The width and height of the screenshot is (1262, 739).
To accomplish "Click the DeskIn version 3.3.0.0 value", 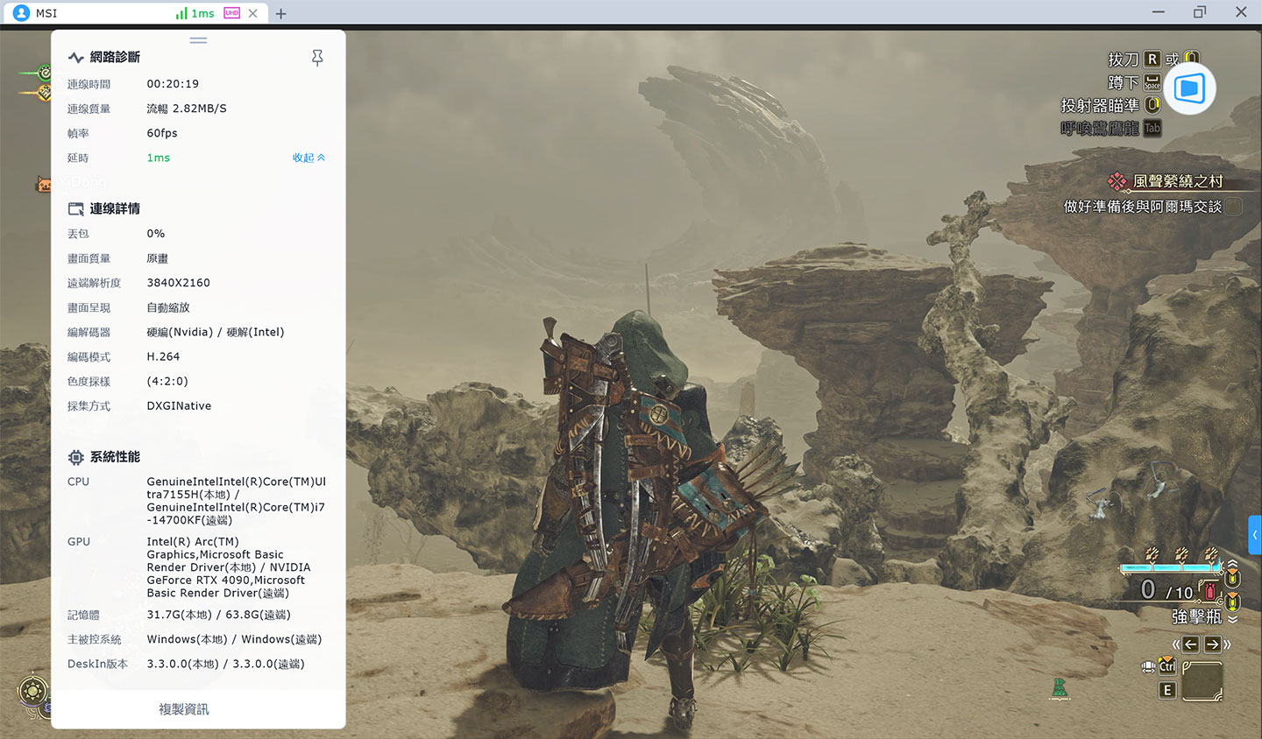I will (x=226, y=664).
